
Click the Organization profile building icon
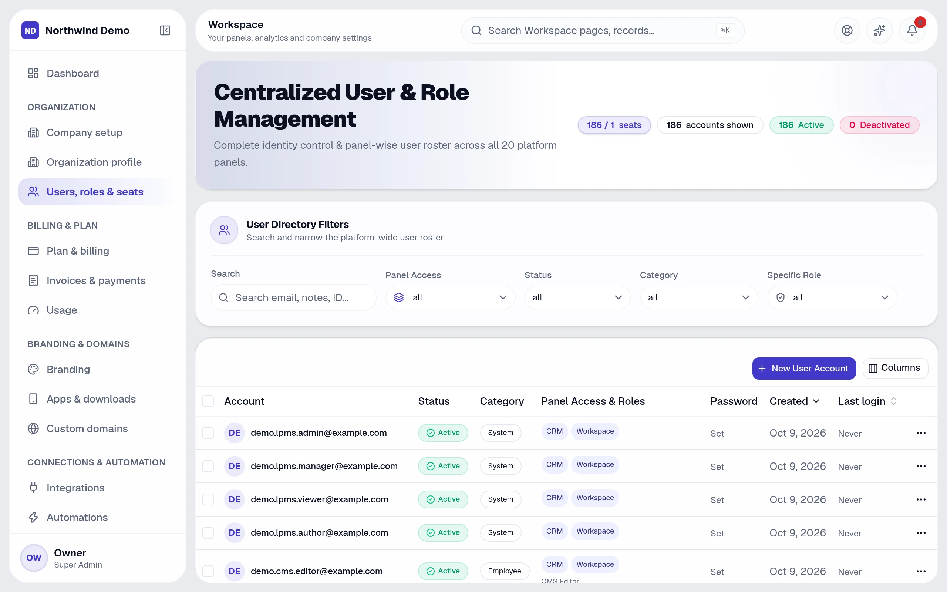point(33,162)
